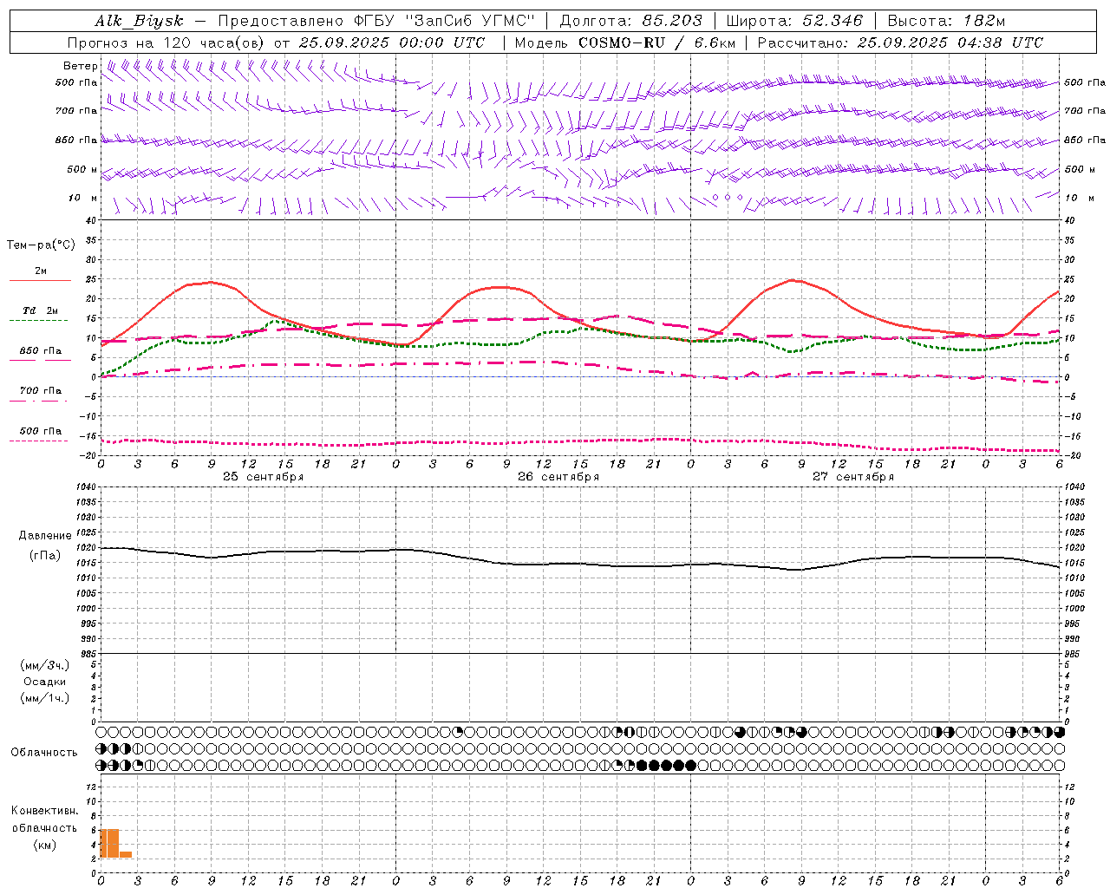Click '(км)' unit of convective cloudiness
This screenshot has height=888, width=1110.
45,845
